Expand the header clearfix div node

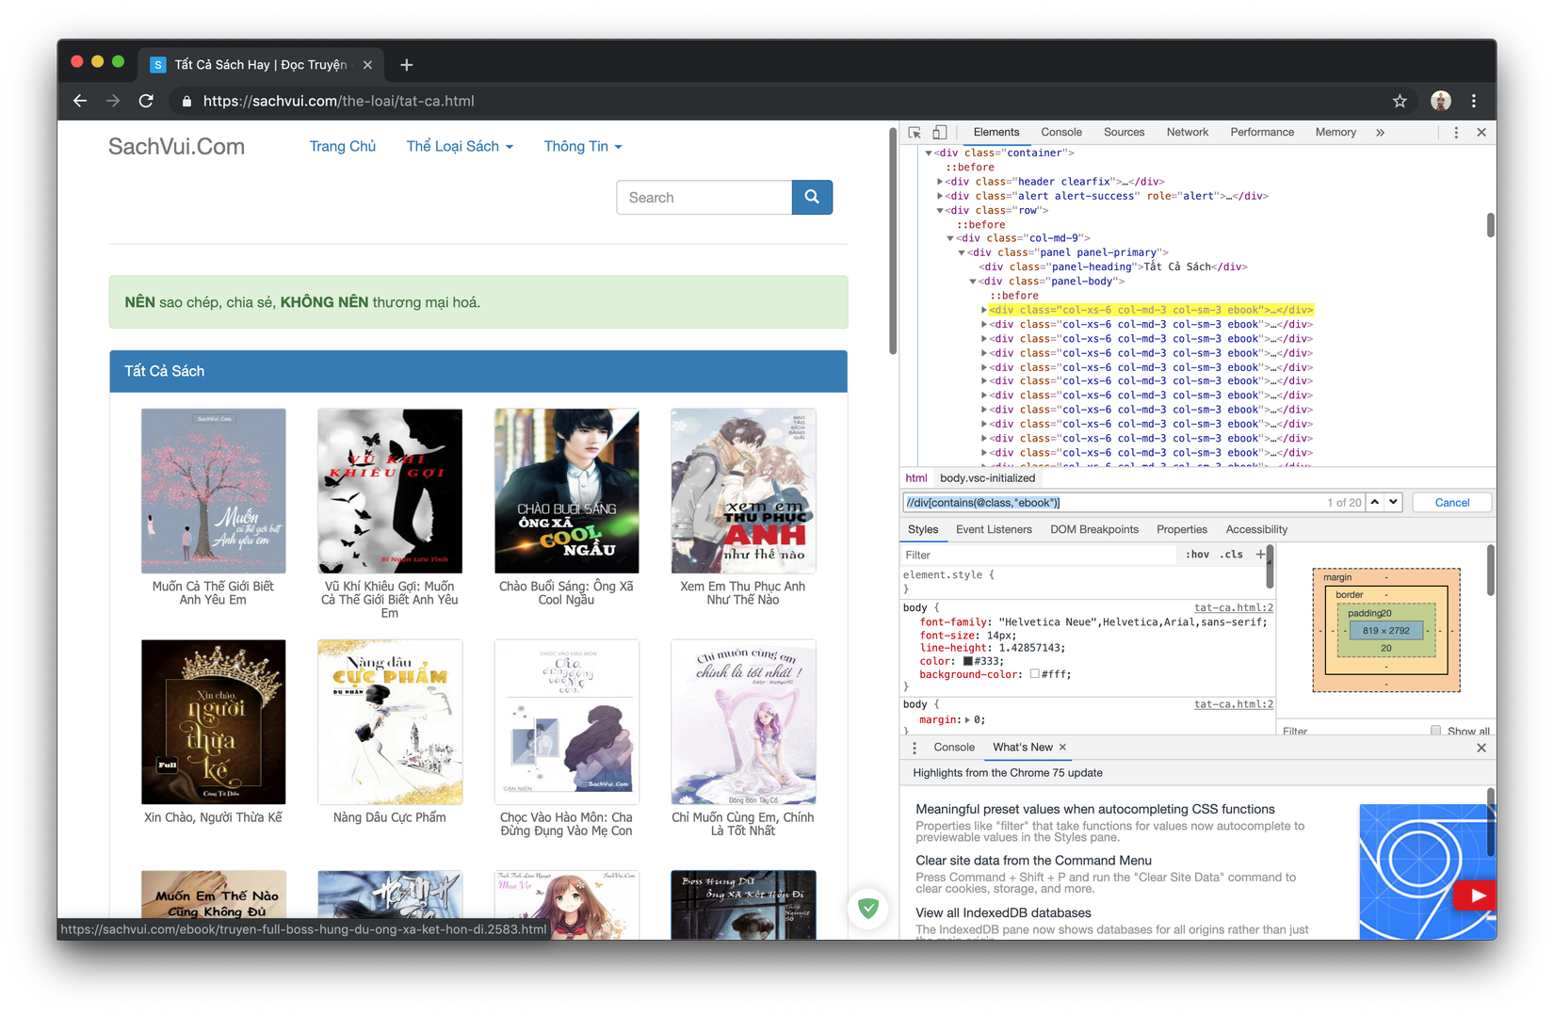[x=940, y=182]
